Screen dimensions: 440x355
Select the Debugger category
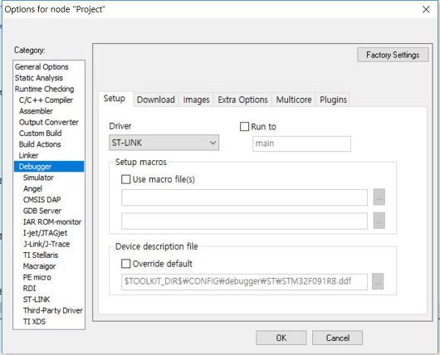[x=49, y=166]
